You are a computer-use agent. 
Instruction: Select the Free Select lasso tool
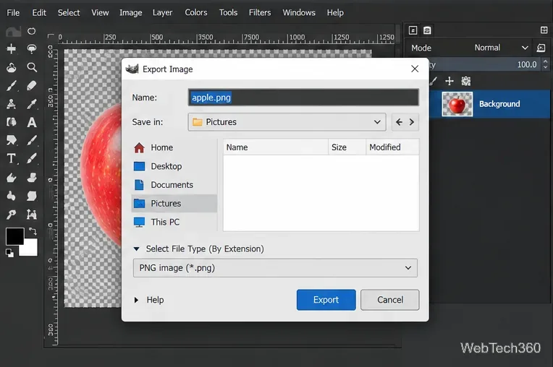[32, 48]
